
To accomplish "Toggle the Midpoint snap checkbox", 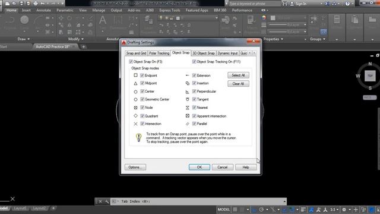I will coord(142,83).
